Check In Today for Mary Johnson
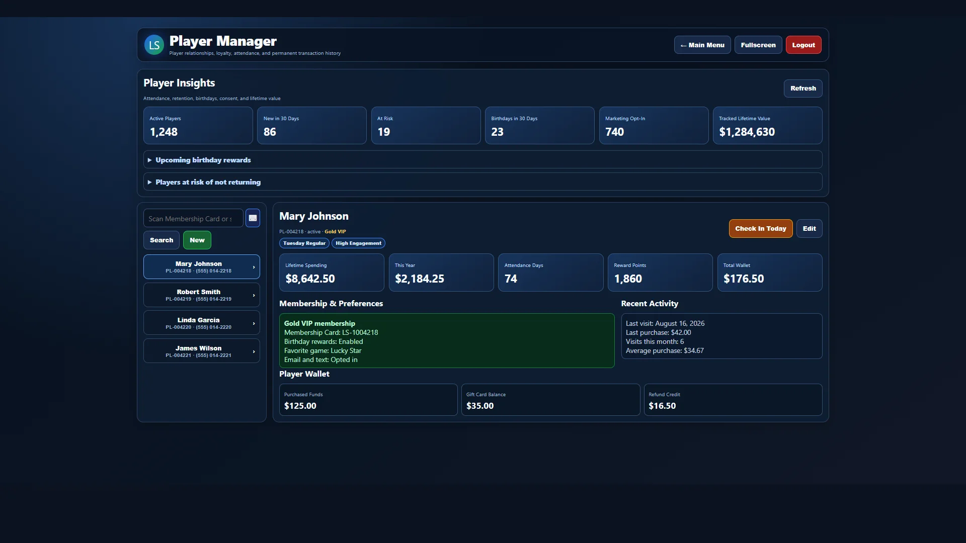The height and width of the screenshot is (543, 966). coord(761,229)
